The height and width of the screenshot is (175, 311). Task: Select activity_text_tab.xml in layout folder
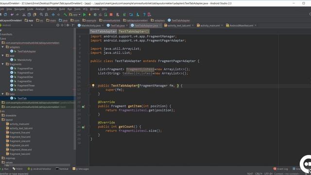tap(21, 128)
